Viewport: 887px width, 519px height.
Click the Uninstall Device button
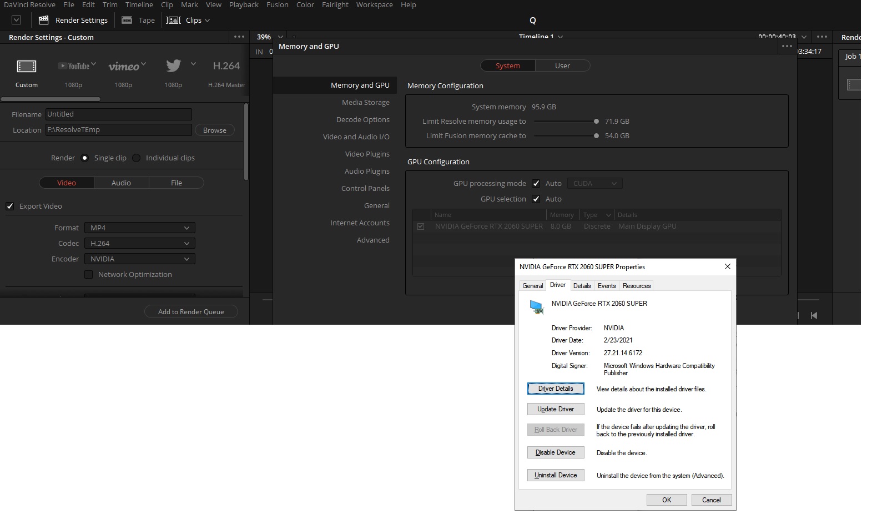[556, 475]
